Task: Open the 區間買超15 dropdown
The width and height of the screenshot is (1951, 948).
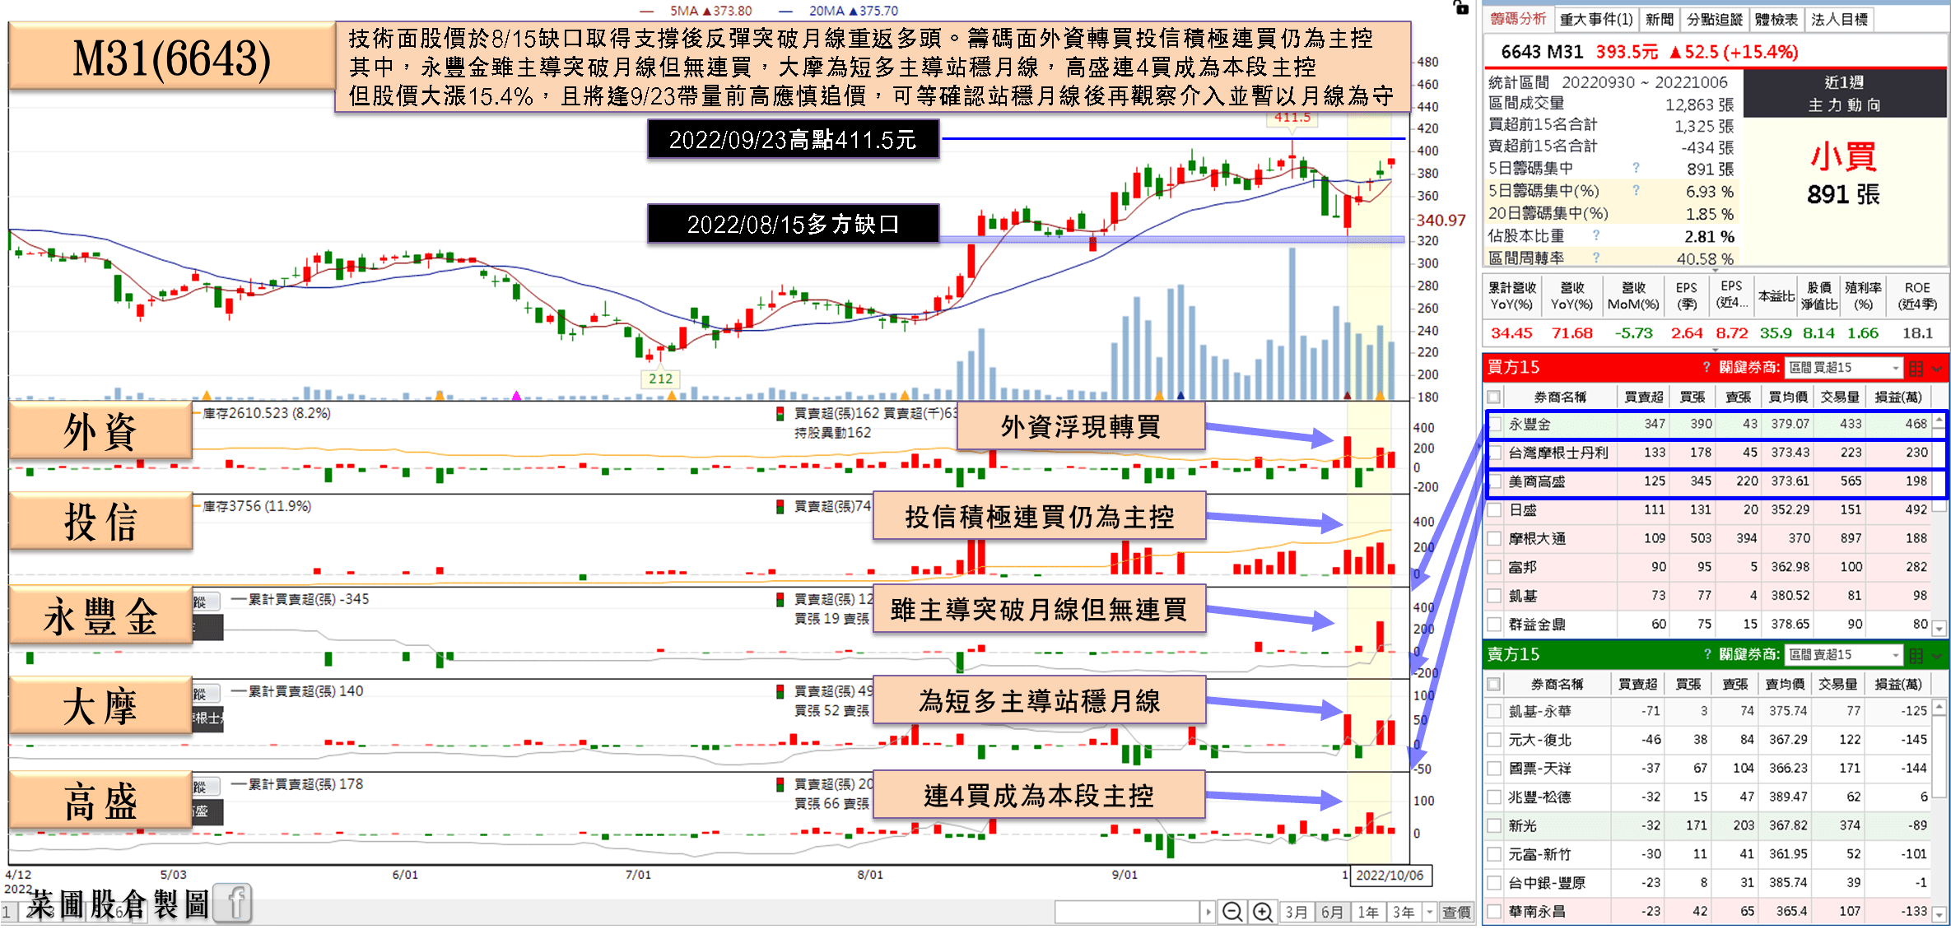Action: (1845, 368)
